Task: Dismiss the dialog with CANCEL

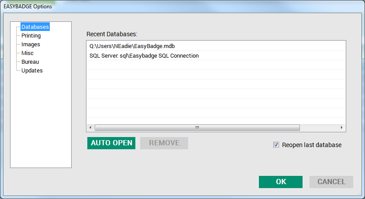Action: (331, 182)
